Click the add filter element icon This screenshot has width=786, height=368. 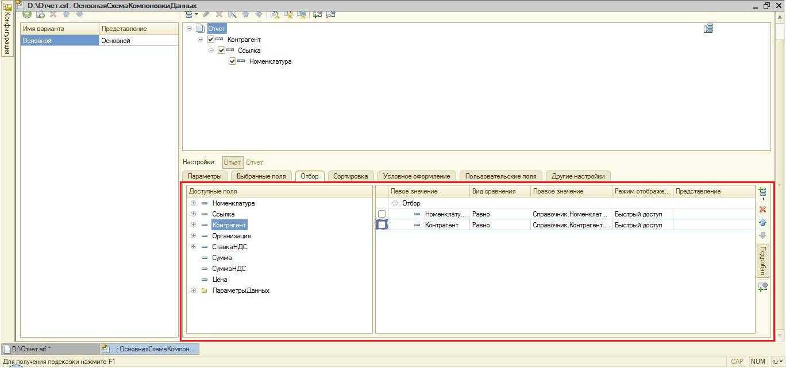[762, 193]
